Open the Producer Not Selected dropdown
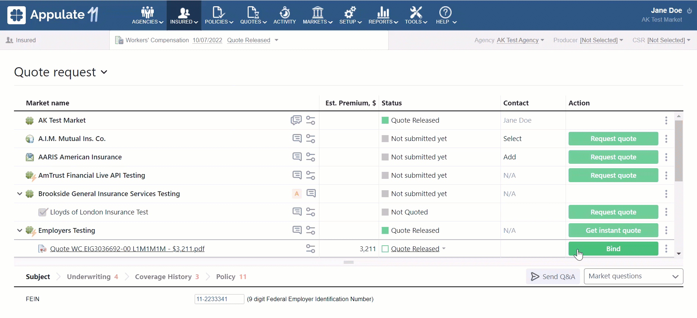Image resolution: width=697 pixels, height=318 pixels. 601,40
